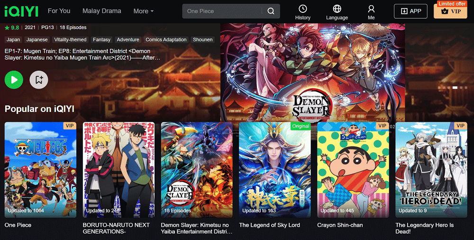Select the active carousel indicator dot
The width and height of the screenshot is (474, 240).
455,88
